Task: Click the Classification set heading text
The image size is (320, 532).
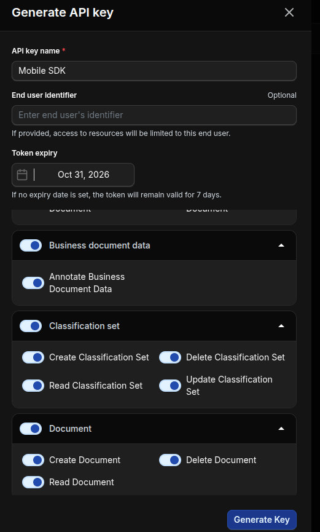Action: coord(84,326)
